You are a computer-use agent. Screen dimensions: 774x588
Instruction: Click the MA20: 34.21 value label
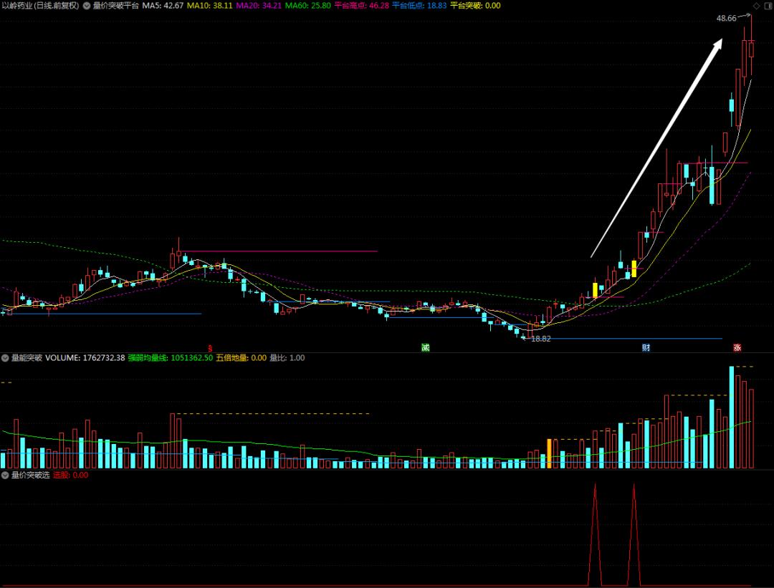[x=259, y=6]
